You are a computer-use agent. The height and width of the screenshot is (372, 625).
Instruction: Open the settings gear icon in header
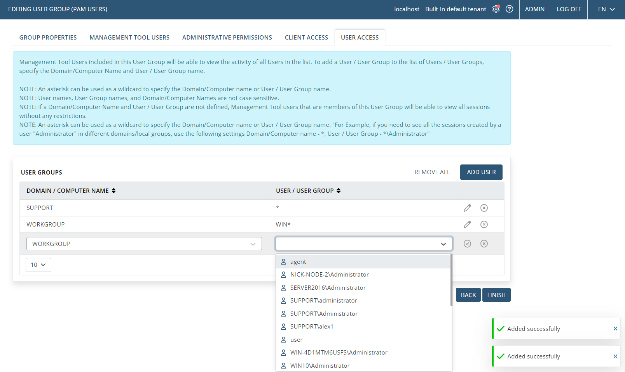(496, 9)
